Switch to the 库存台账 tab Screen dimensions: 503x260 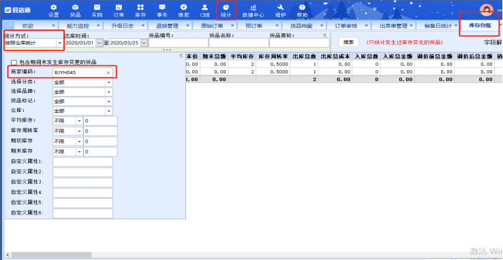pos(481,25)
